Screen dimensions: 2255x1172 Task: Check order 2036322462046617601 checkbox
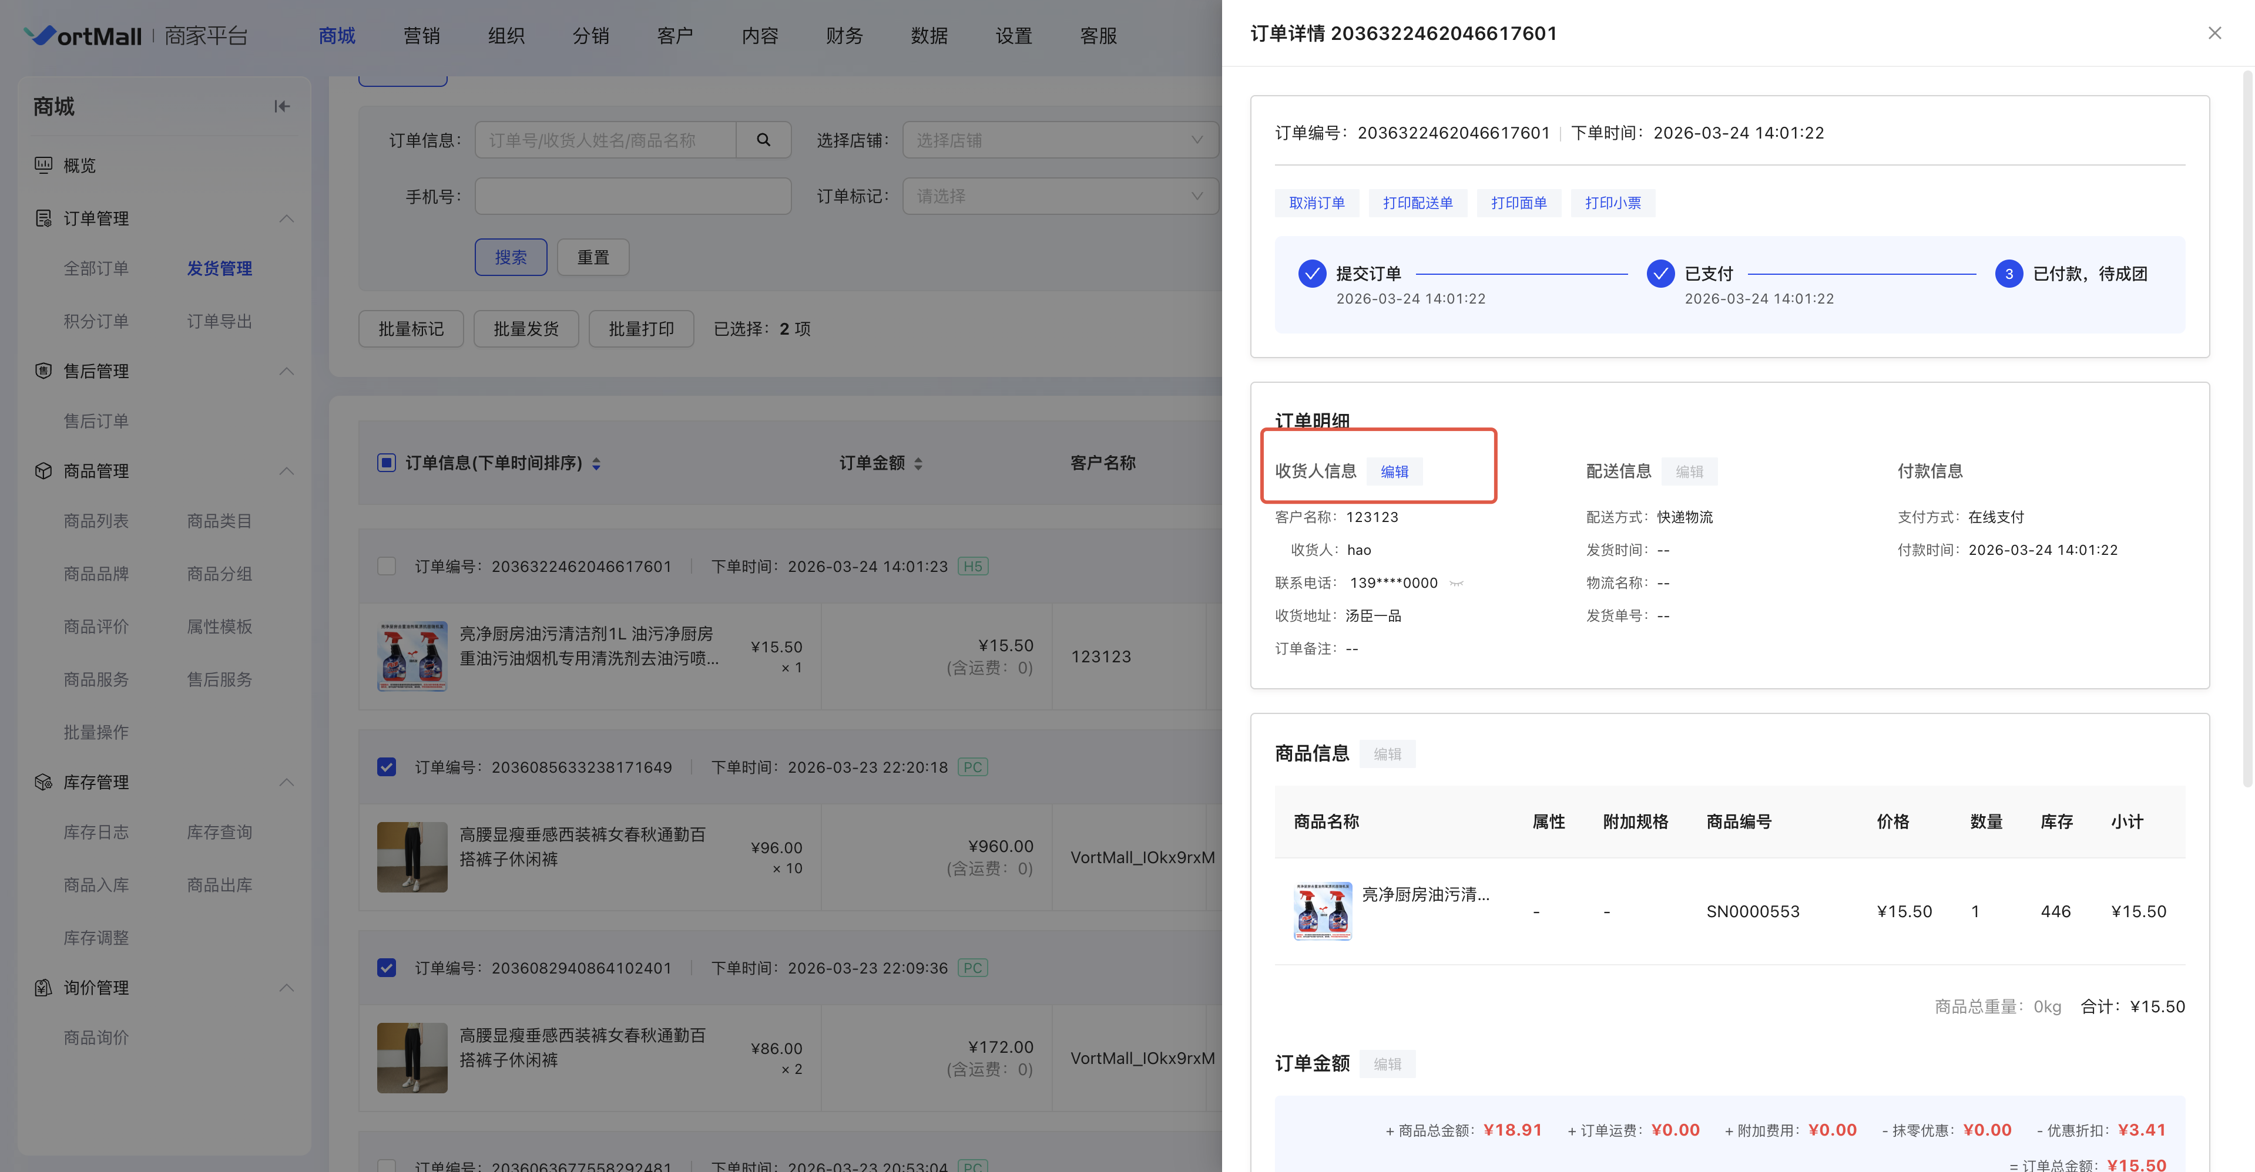coord(386,566)
